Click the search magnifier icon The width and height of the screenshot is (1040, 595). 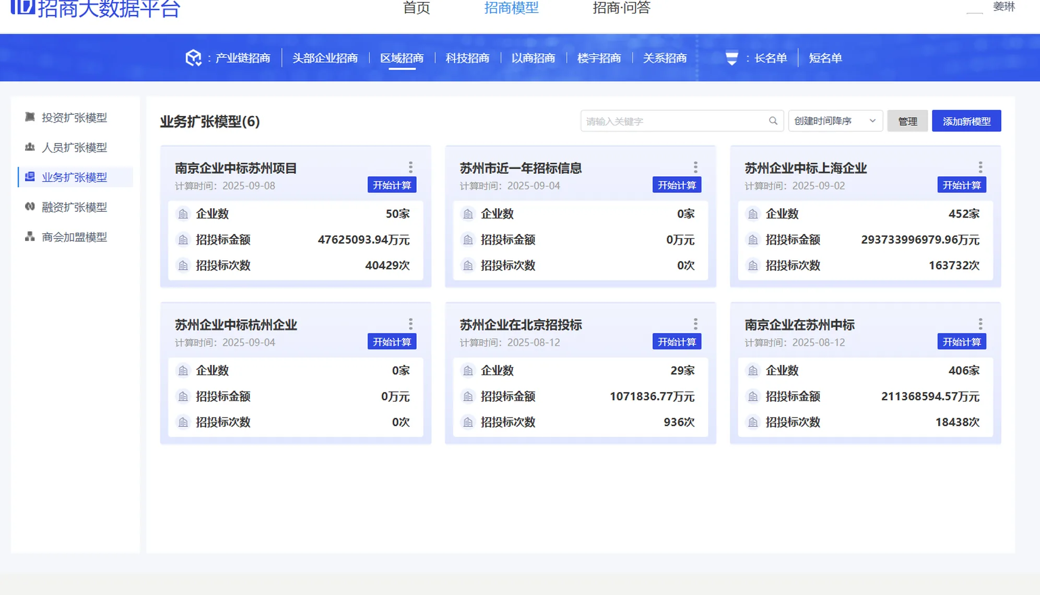click(773, 121)
